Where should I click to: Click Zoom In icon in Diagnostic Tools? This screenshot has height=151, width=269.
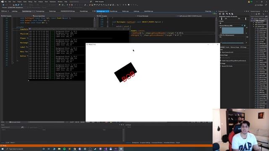[227, 14]
